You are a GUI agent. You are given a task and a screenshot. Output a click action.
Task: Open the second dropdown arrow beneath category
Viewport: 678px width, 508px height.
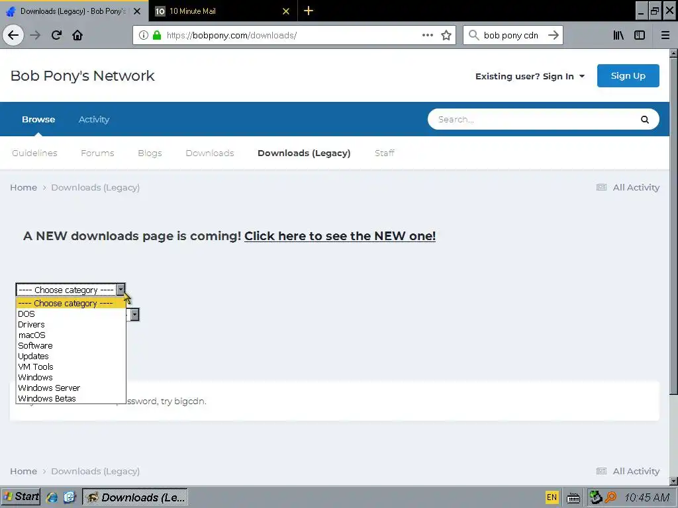[x=134, y=314]
